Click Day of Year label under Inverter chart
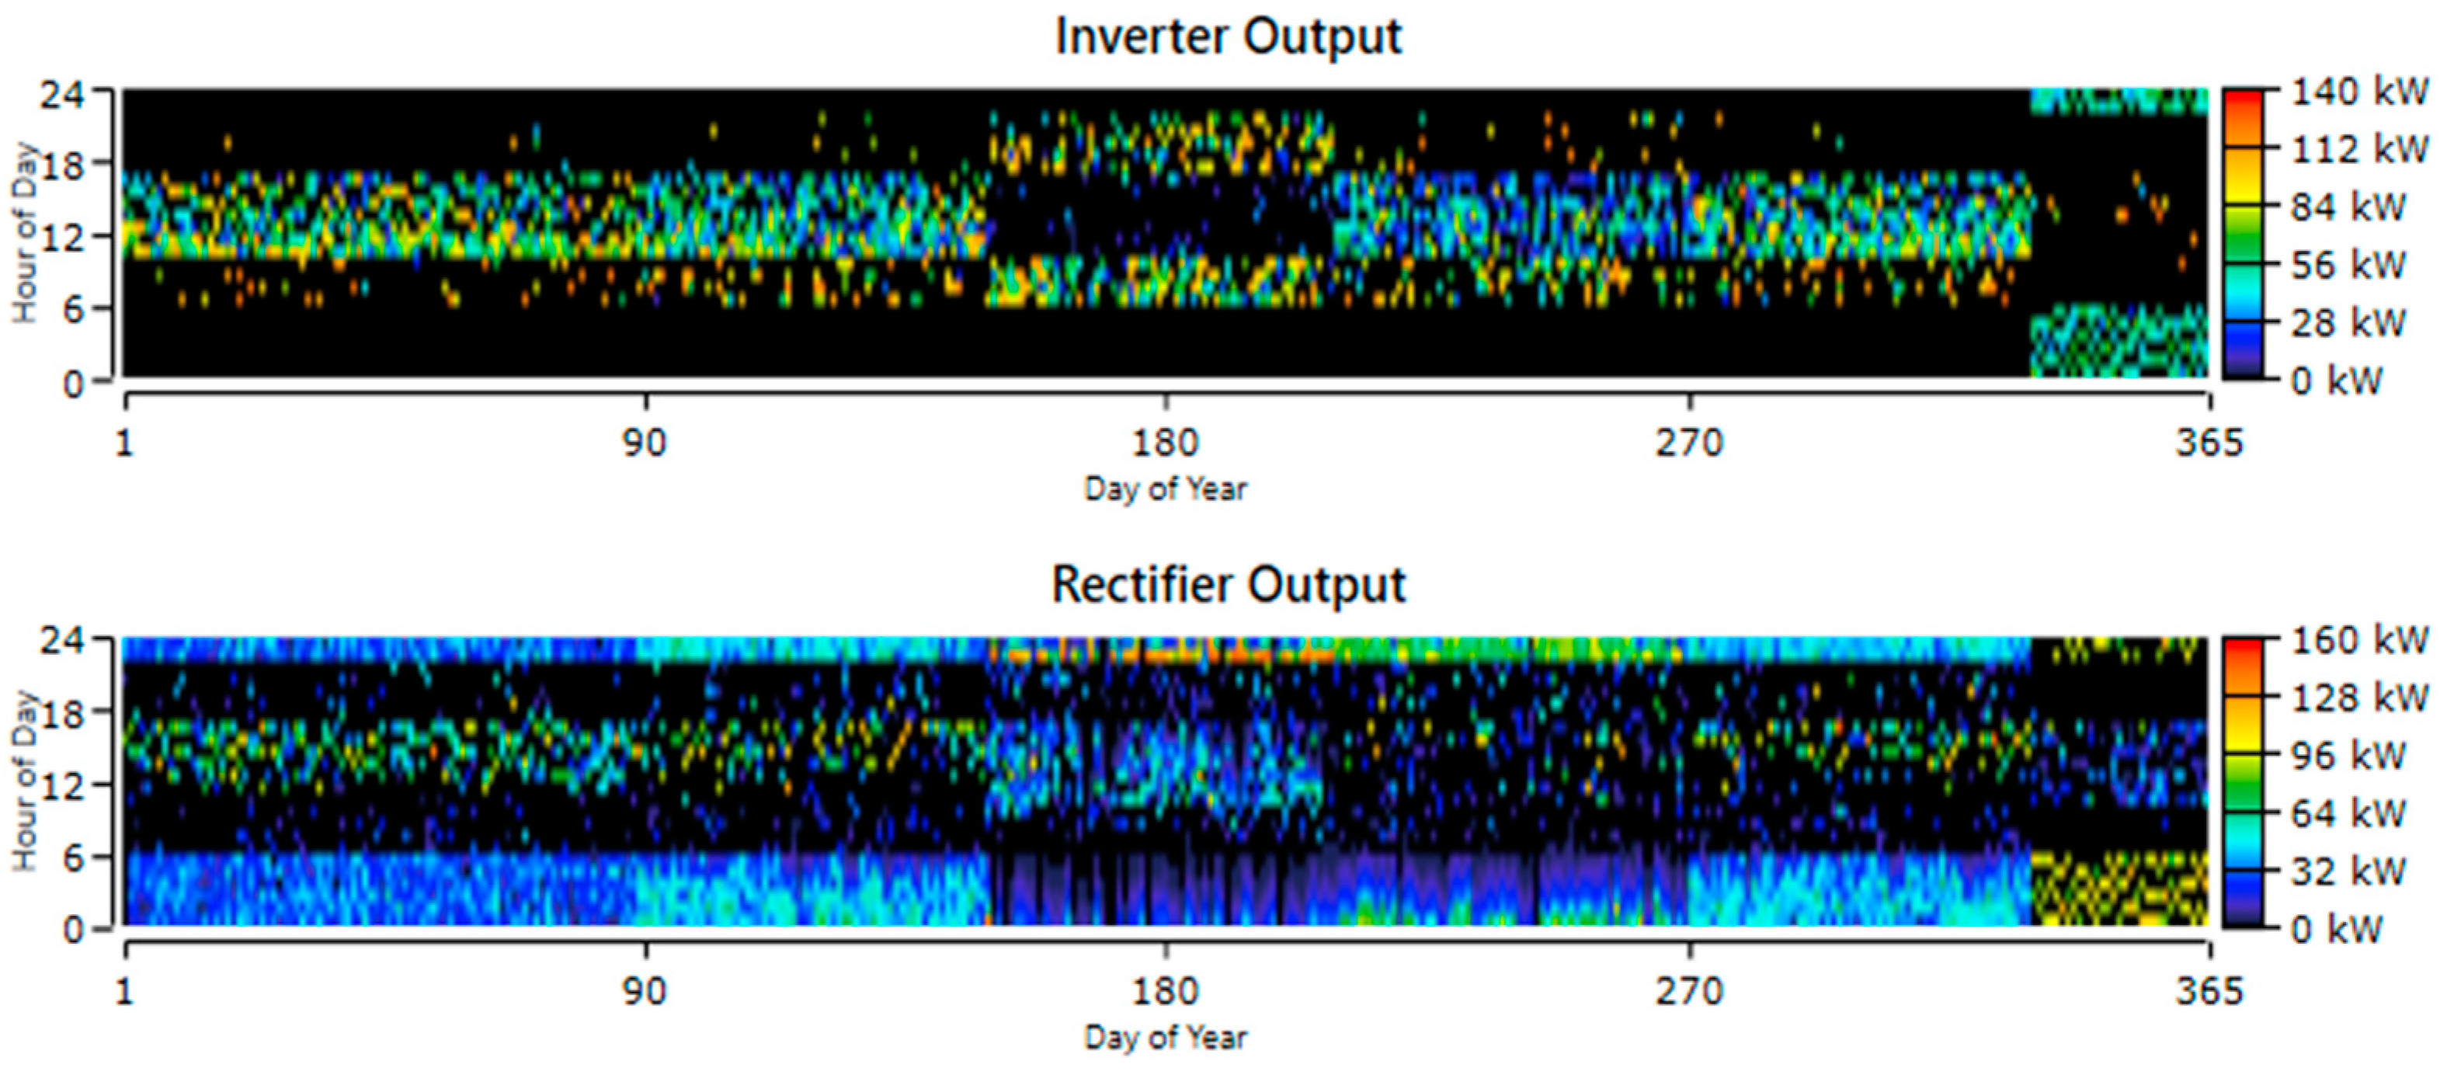The width and height of the screenshot is (2447, 1075). point(1166,489)
